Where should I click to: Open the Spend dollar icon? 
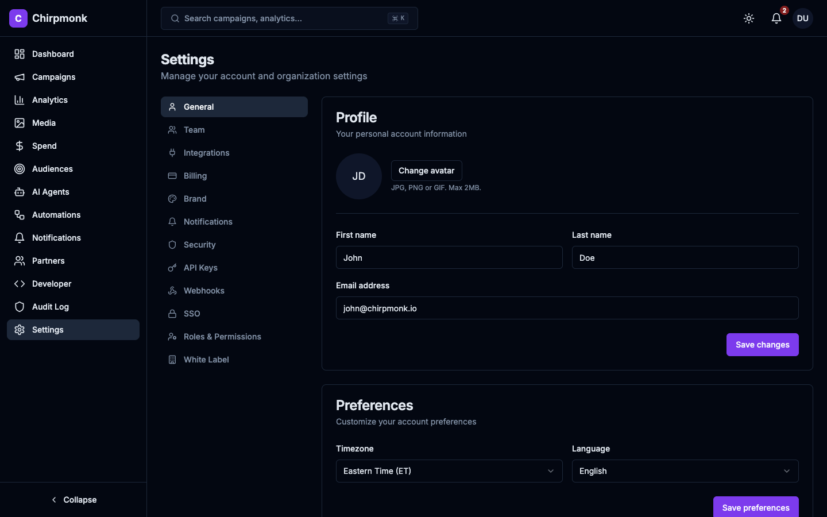19,146
